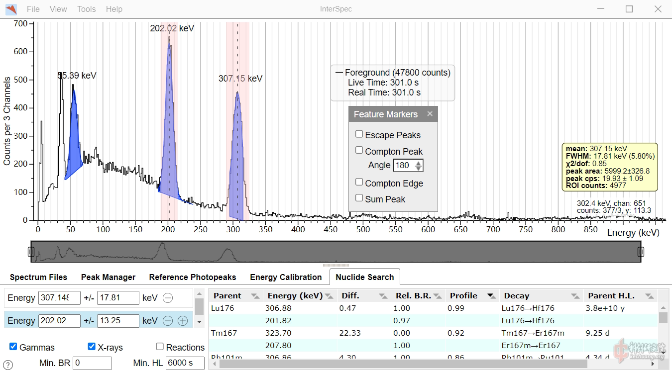The height and width of the screenshot is (371, 672).
Task: Enable the Sum Peak checkbox
Action: 359,198
